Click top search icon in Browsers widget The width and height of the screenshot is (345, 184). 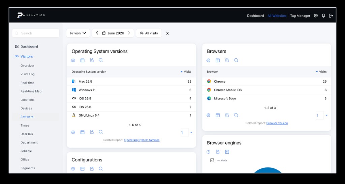(236, 60)
